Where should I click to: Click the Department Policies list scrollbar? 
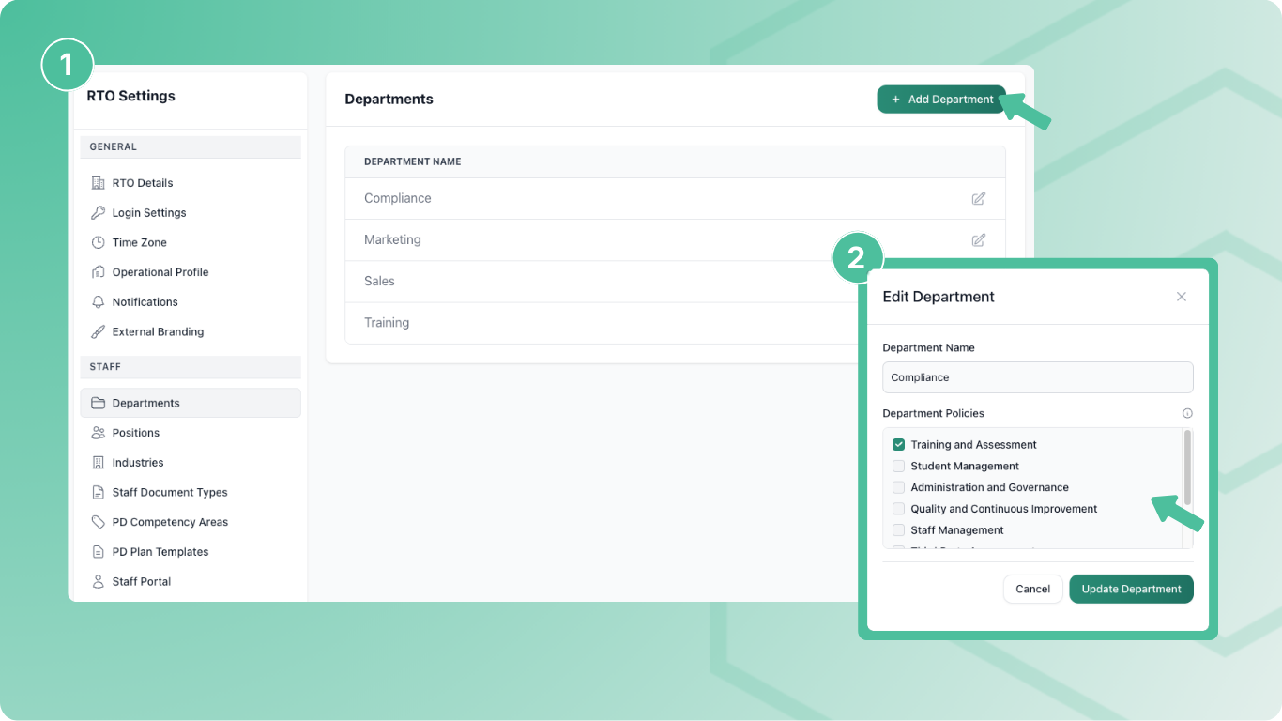(1187, 468)
